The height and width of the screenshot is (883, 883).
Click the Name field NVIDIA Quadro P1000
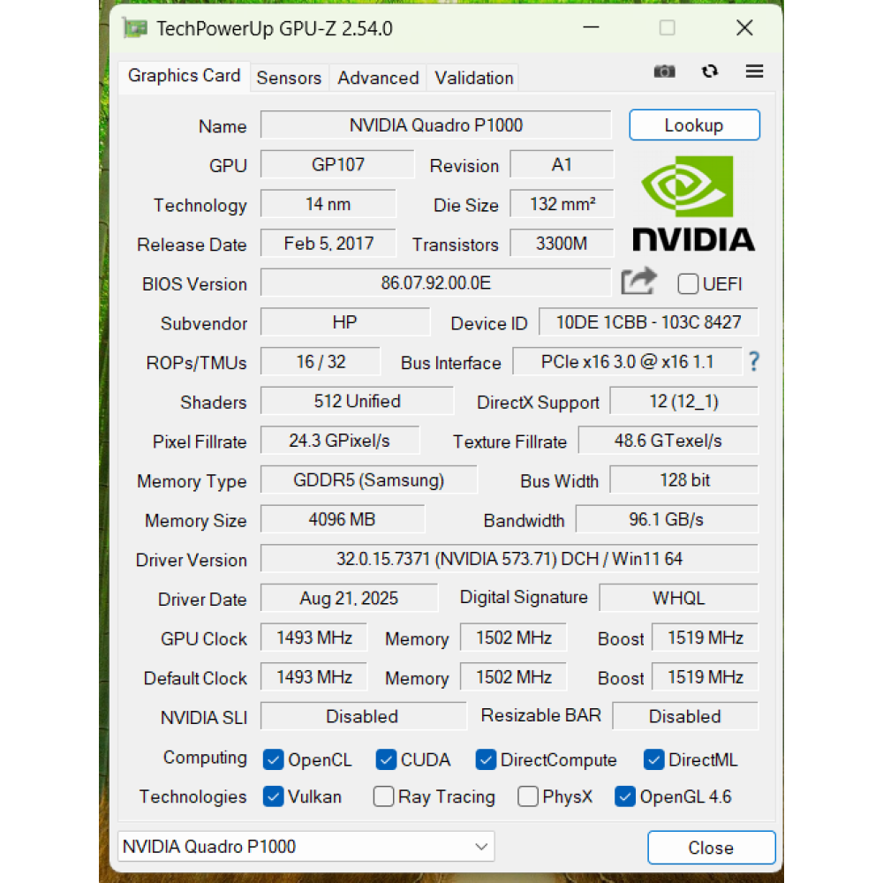[436, 125]
